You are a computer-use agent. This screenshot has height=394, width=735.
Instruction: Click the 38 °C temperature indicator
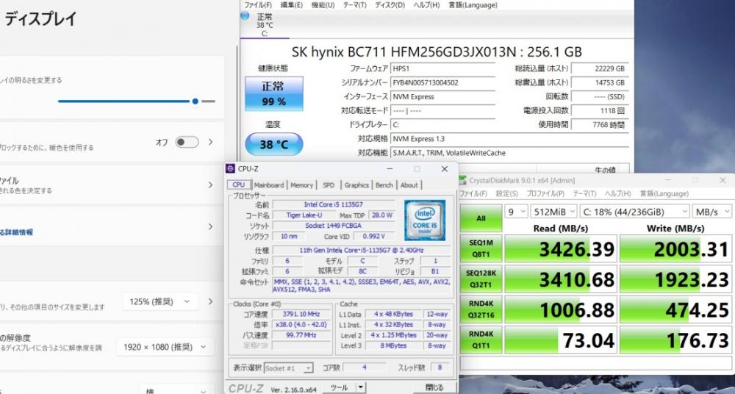click(273, 144)
